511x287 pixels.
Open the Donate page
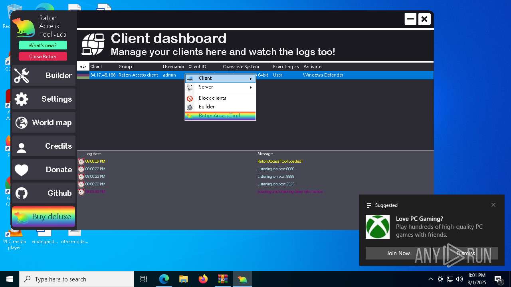44,169
